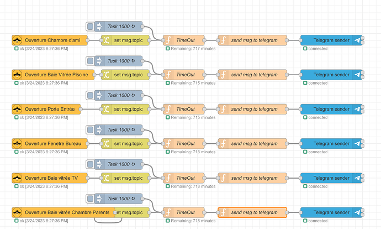This screenshot has width=381, height=229.
Task: Click the inject arrow icon on the topmost Task 1000 node
Action: click(x=100, y=27)
